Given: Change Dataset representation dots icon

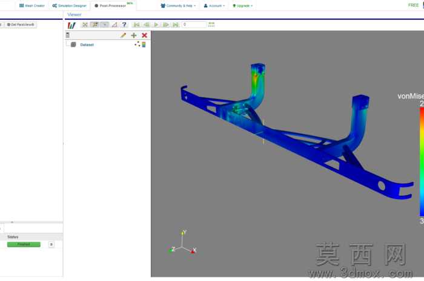Looking at the screenshot, I should click(137, 44).
